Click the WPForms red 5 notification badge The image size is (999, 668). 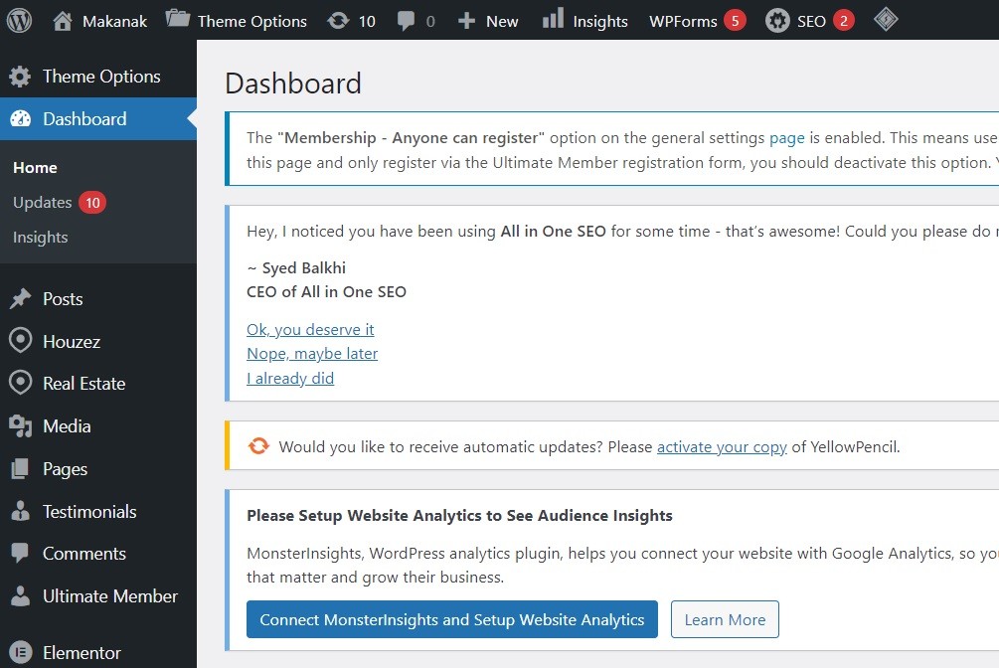point(735,21)
